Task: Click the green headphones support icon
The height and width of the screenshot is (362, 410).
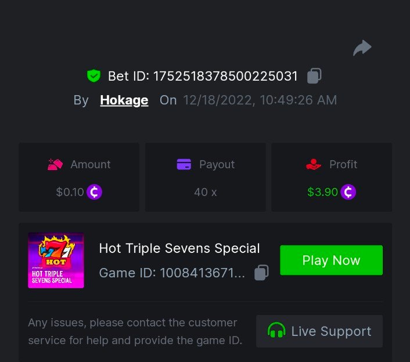Action: 276,331
